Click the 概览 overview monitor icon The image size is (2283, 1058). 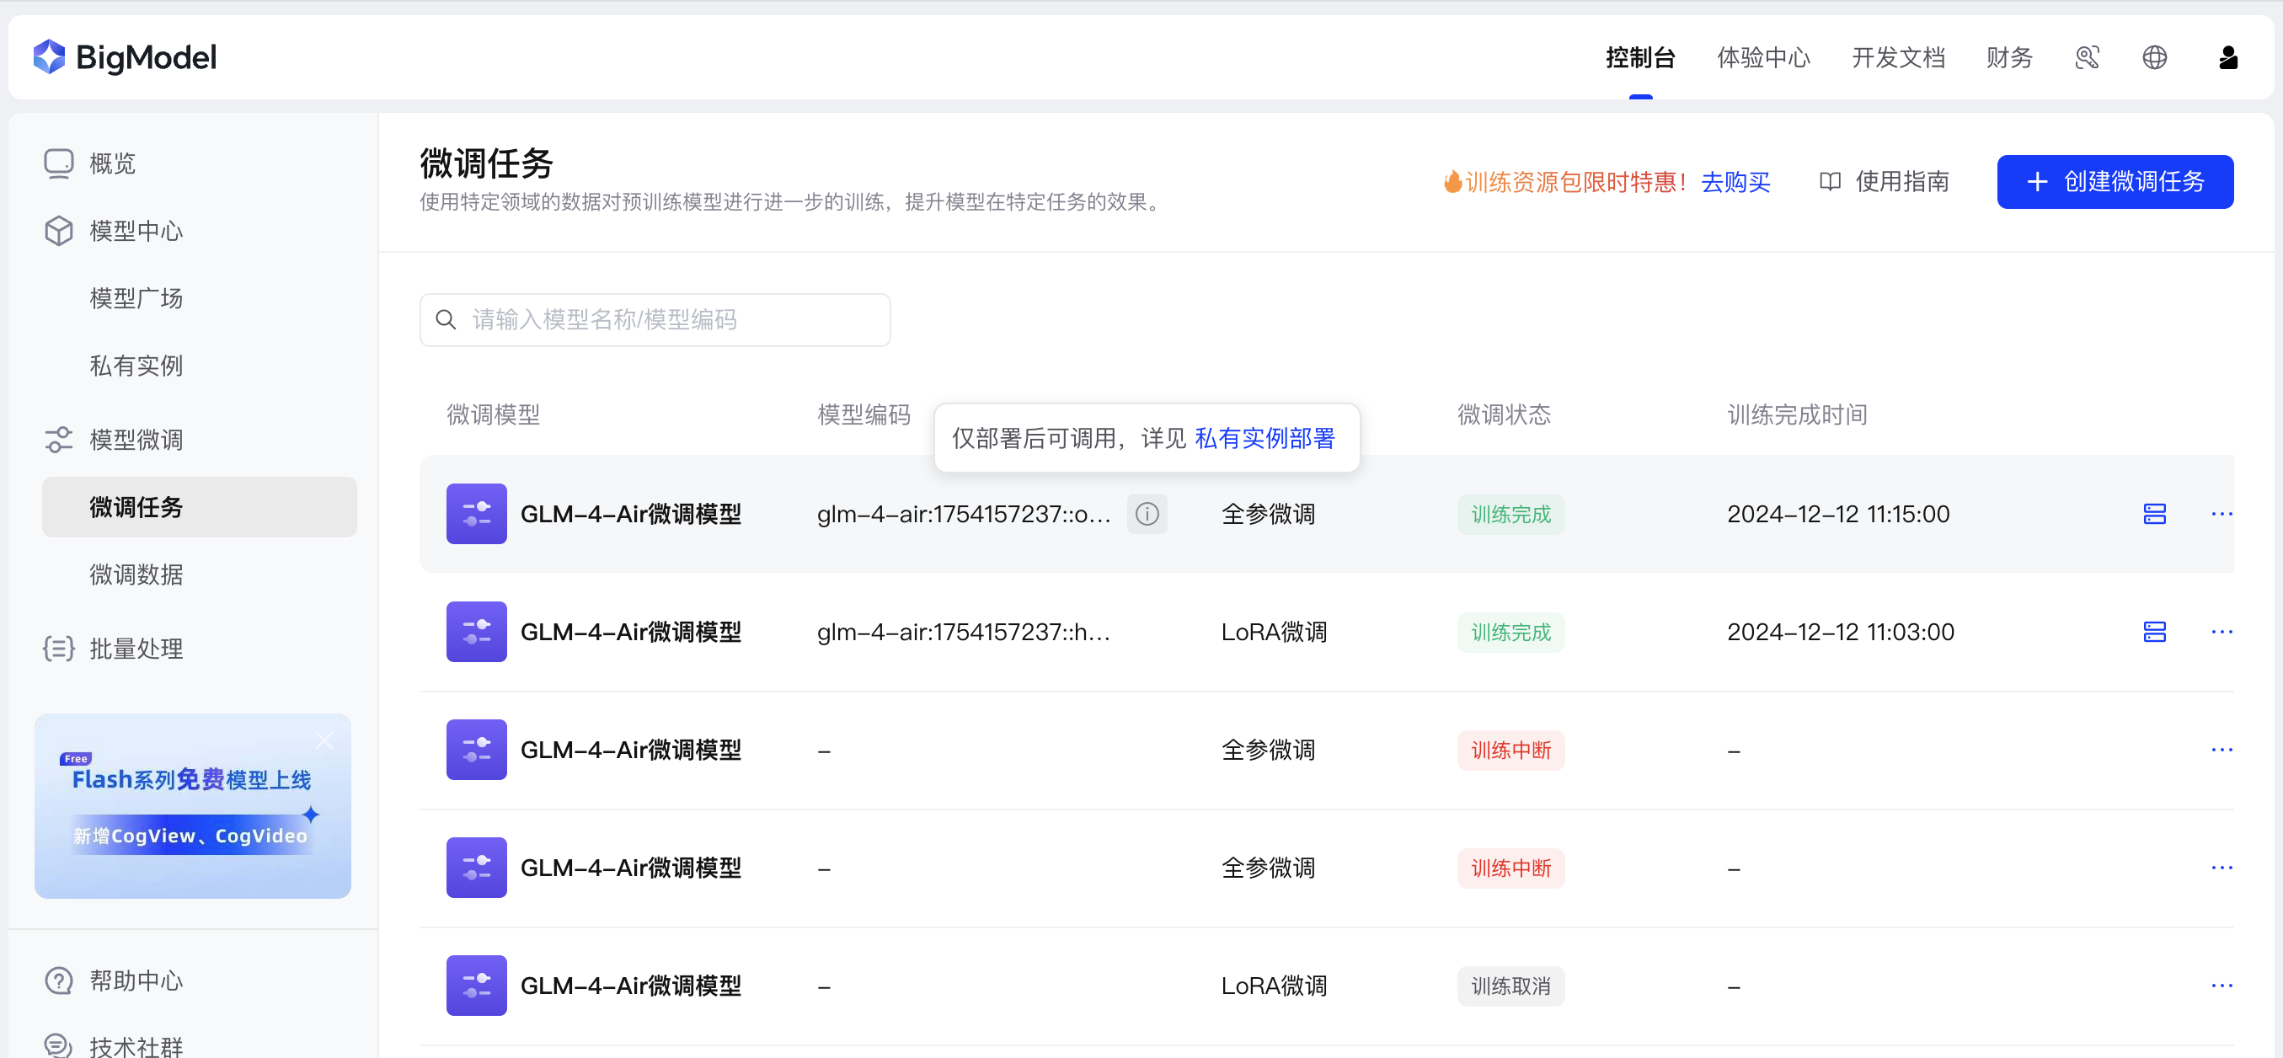[58, 164]
